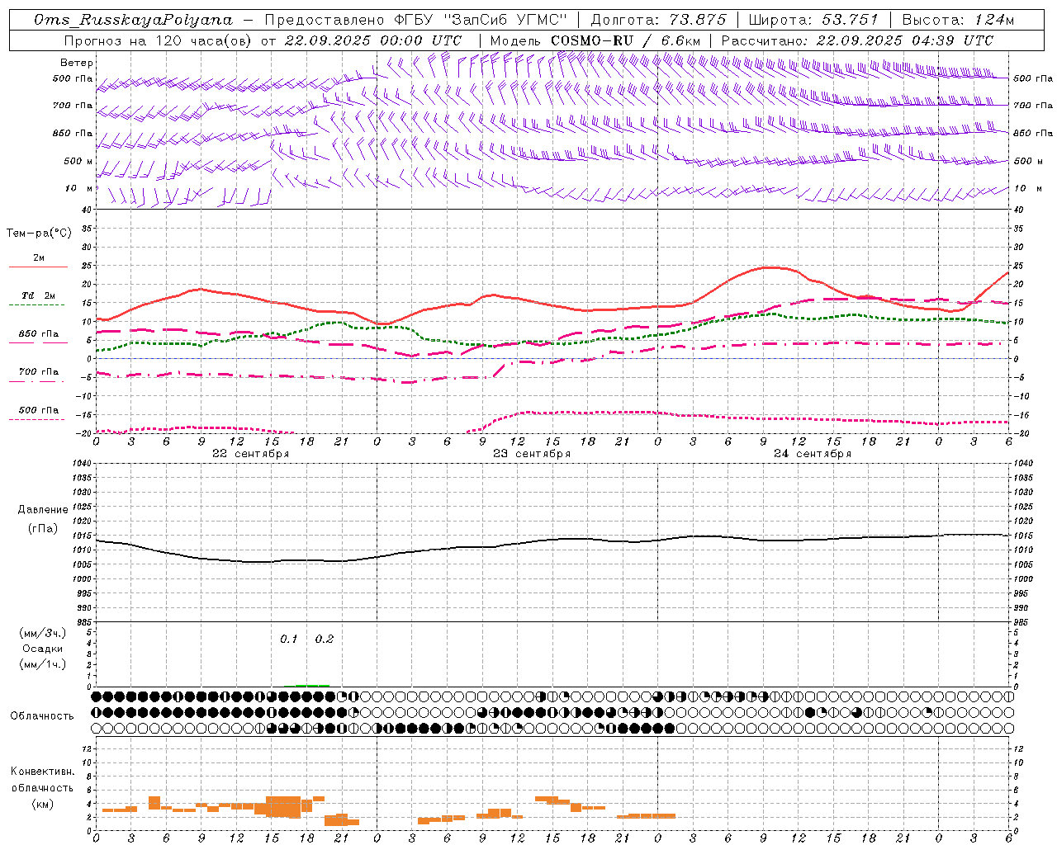Click the 850 гПа temperature legend entry
The image size is (1057, 845).
coord(39,334)
